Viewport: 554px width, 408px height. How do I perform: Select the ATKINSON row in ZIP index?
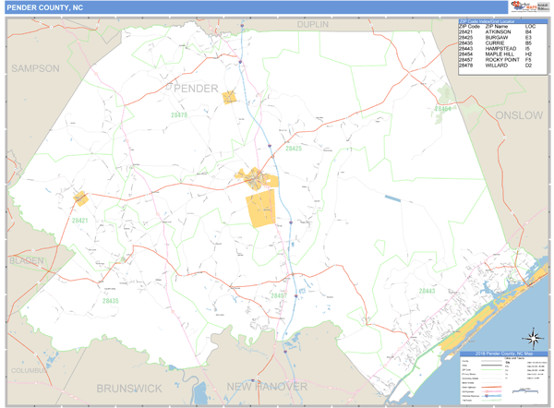[499, 32]
